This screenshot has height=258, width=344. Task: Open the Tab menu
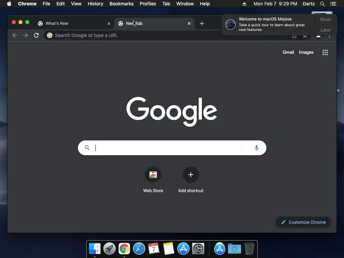tap(166, 4)
